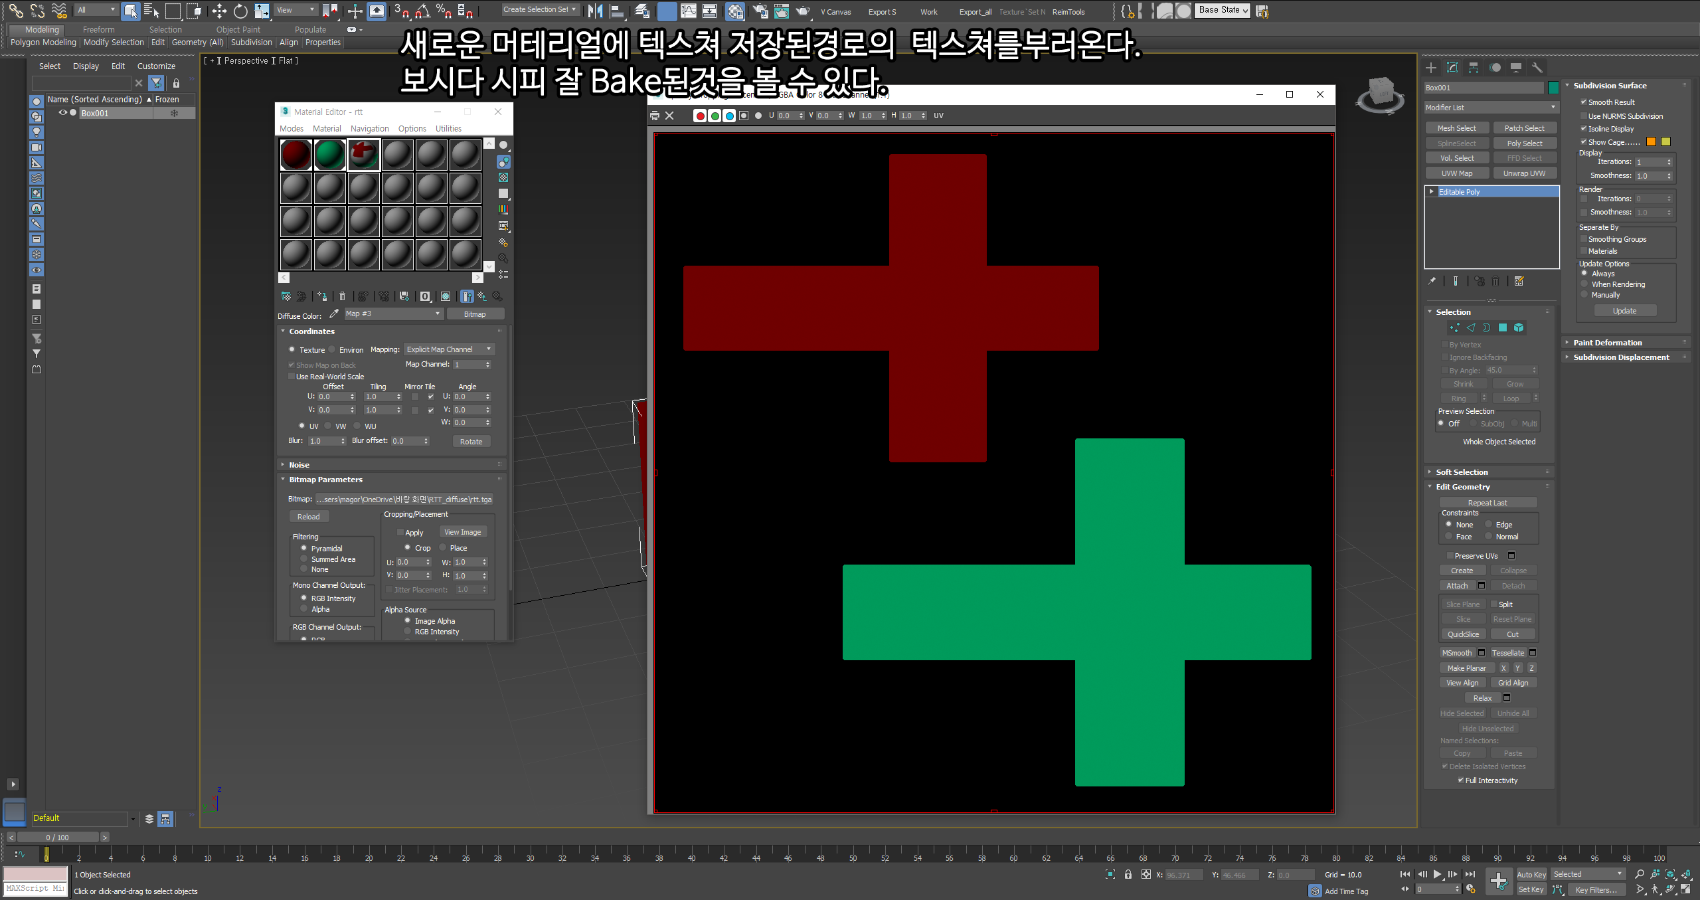Open the Hierarchy command panel tab
The width and height of the screenshot is (1700, 900).
click(x=1473, y=68)
